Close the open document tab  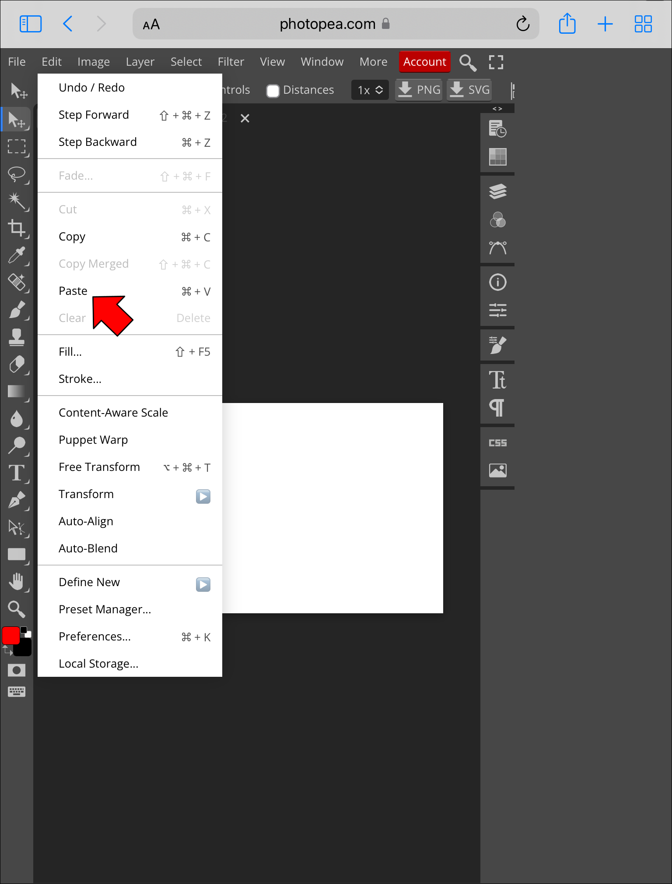pos(245,118)
